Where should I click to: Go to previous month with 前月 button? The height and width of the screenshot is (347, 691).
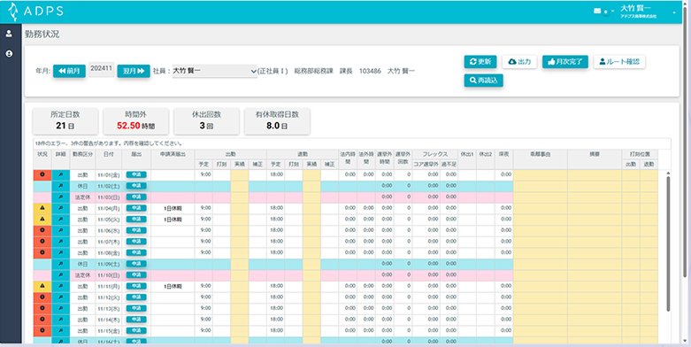[69, 71]
